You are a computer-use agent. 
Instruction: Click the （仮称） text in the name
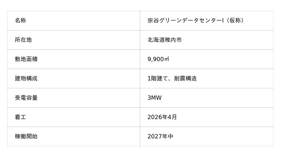tap(235, 20)
